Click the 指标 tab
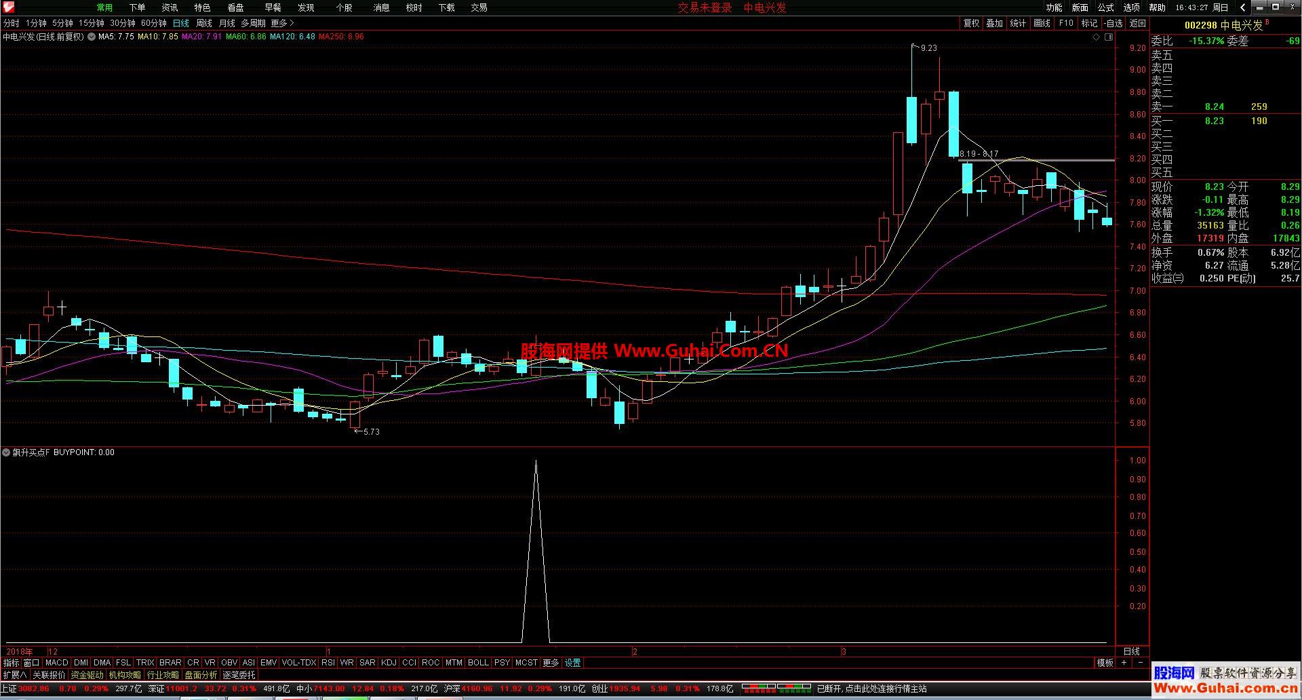 12,663
